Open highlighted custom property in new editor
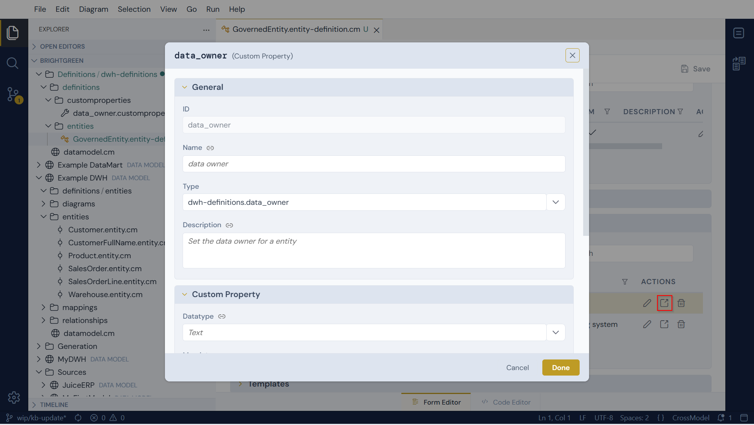 [664, 303]
